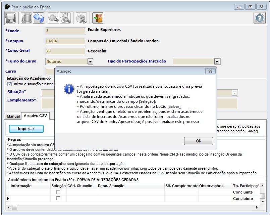Check Seleção box in second grid row
Screen dimensions: 270x215
click(x=58, y=198)
